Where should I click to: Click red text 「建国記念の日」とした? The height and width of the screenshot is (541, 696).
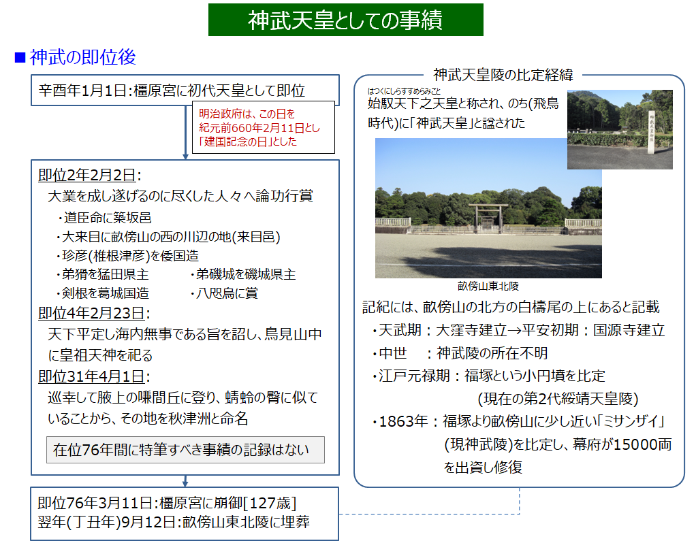coord(247,142)
